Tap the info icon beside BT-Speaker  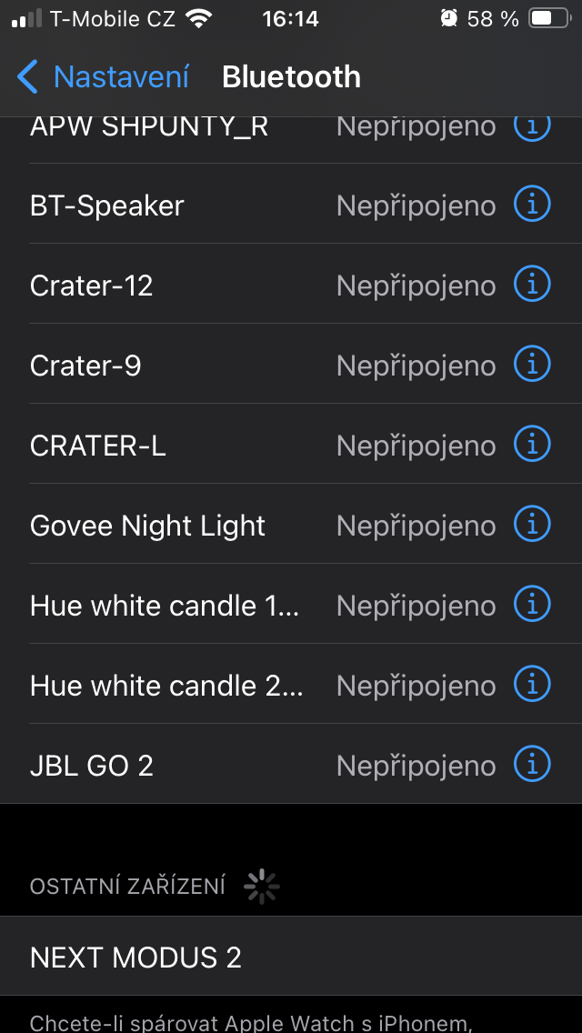pyautogui.click(x=532, y=206)
